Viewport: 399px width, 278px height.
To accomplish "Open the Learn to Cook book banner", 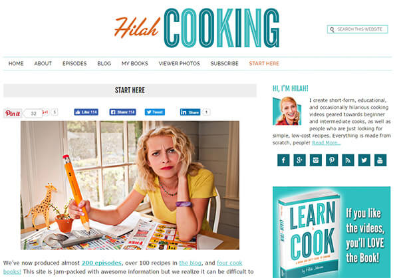I will [331, 232].
